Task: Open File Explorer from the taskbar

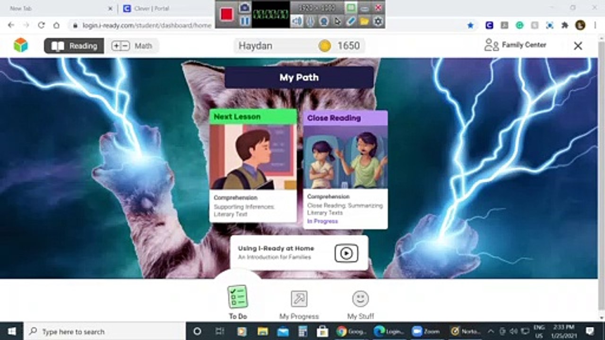Action: [263, 331]
